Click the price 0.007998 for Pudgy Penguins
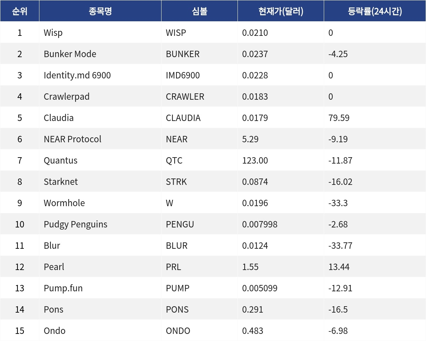The height and width of the screenshot is (341, 426). pos(260,224)
